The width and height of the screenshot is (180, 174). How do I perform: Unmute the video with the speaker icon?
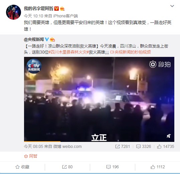point(169,136)
